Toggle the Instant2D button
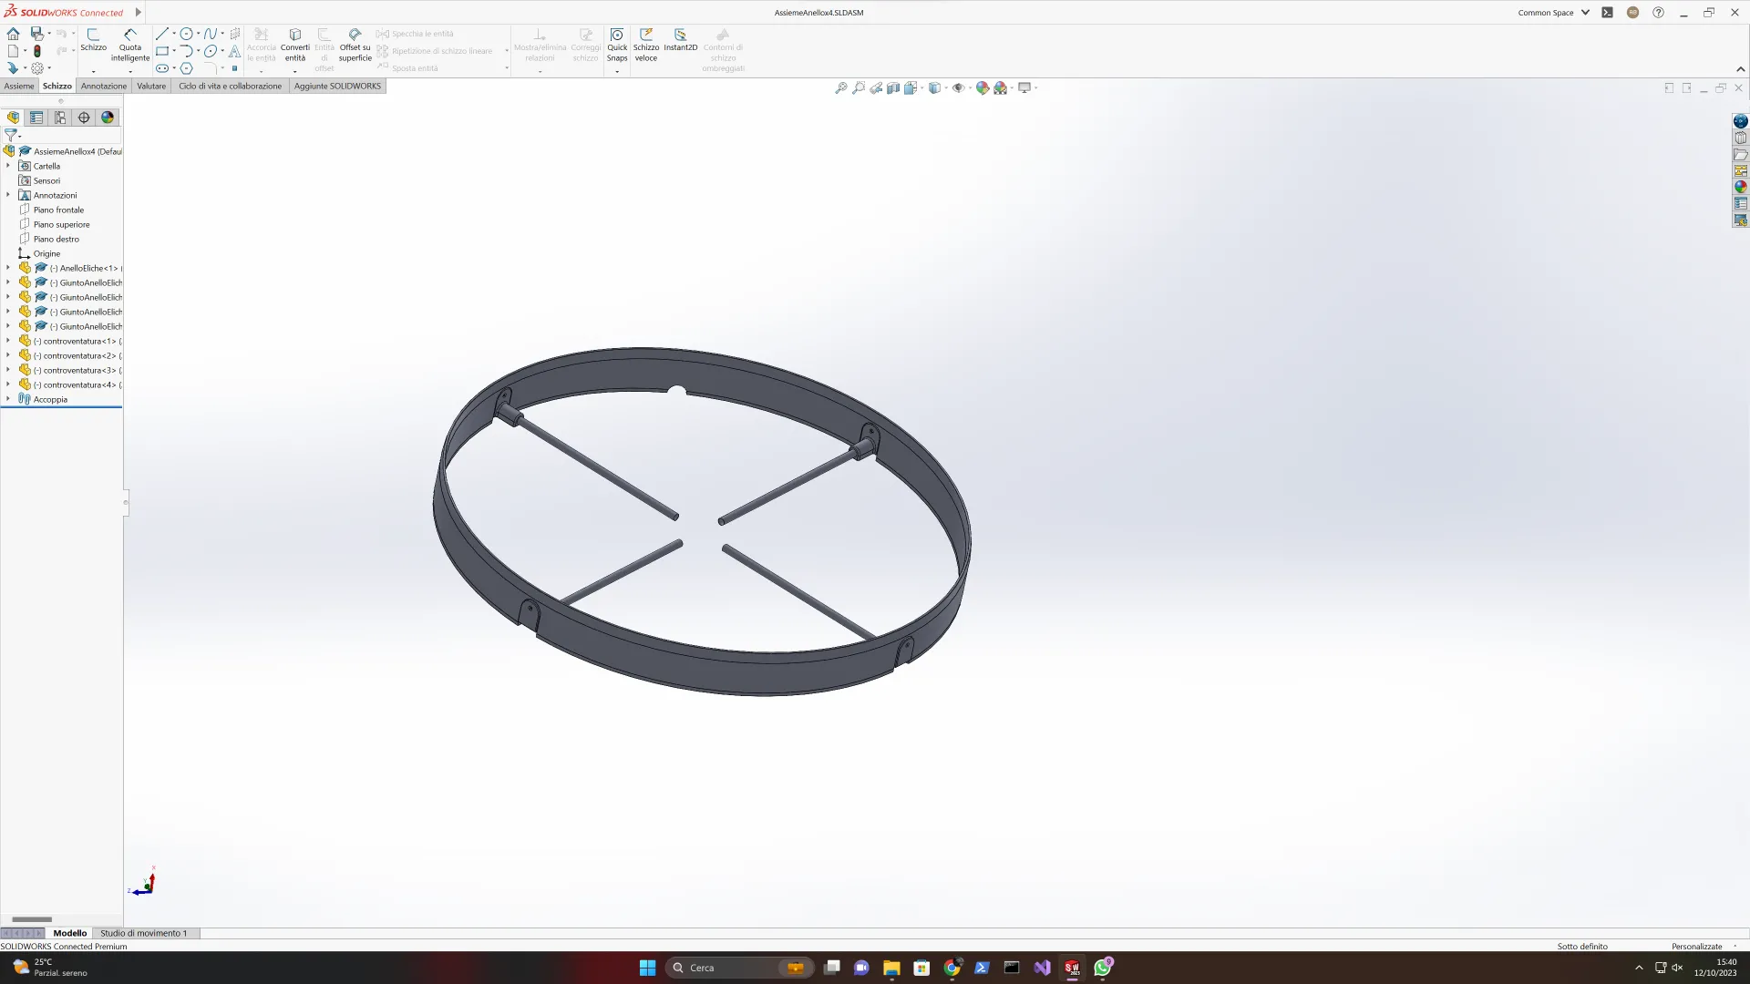 680,40
